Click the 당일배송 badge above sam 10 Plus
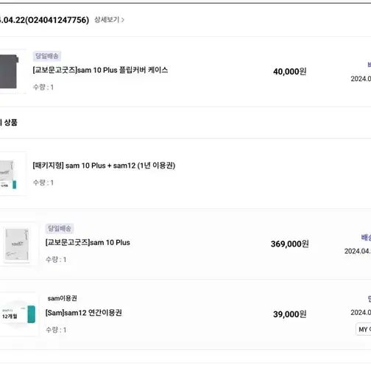The width and height of the screenshot is (371, 371). point(60,228)
